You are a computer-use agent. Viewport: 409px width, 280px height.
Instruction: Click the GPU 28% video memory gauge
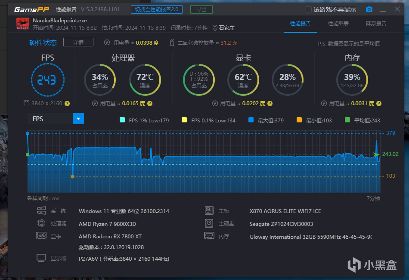[x=288, y=80]
